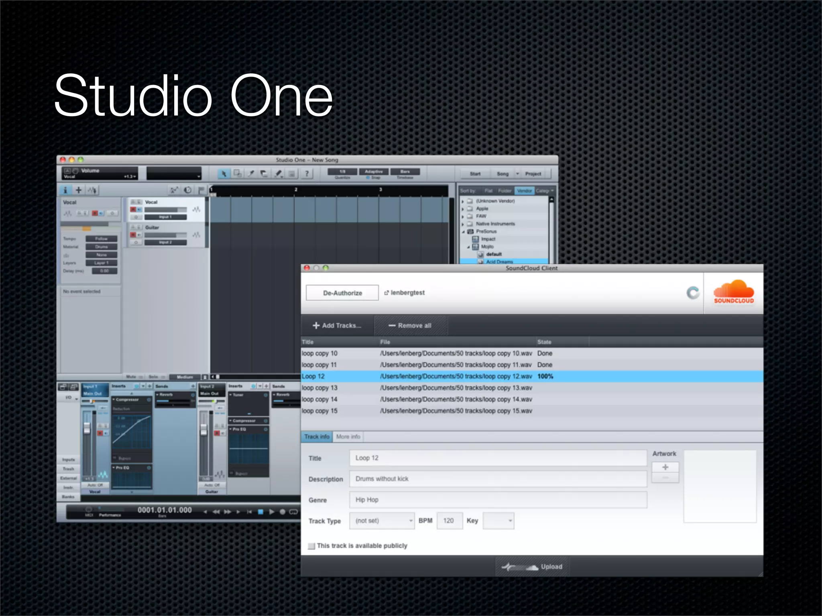Click the tempo clock icon above track list
This screenshot has height=616, width=822.
[187, 190]
